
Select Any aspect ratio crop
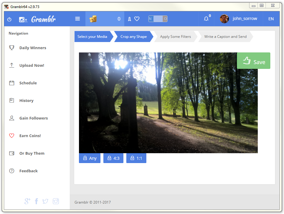[x=90, y=158]
